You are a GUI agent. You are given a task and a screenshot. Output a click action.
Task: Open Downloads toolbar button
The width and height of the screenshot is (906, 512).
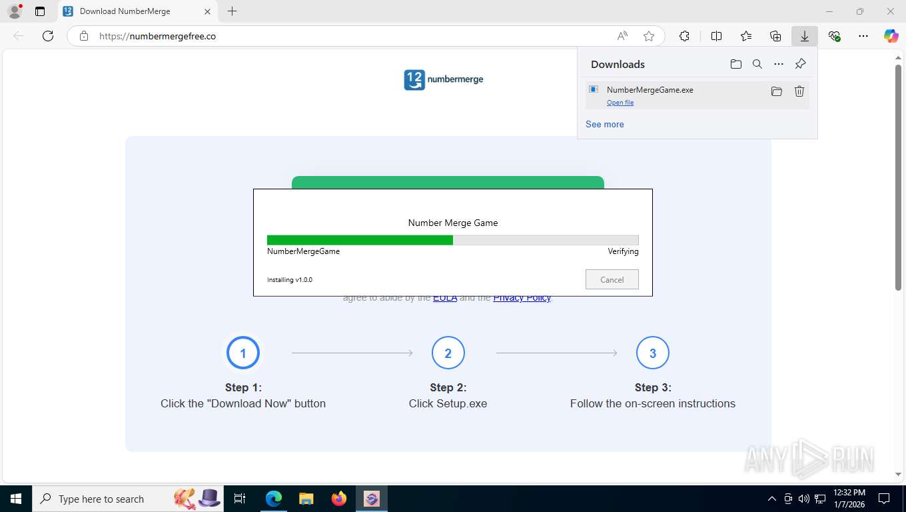(x=805, y=36)
